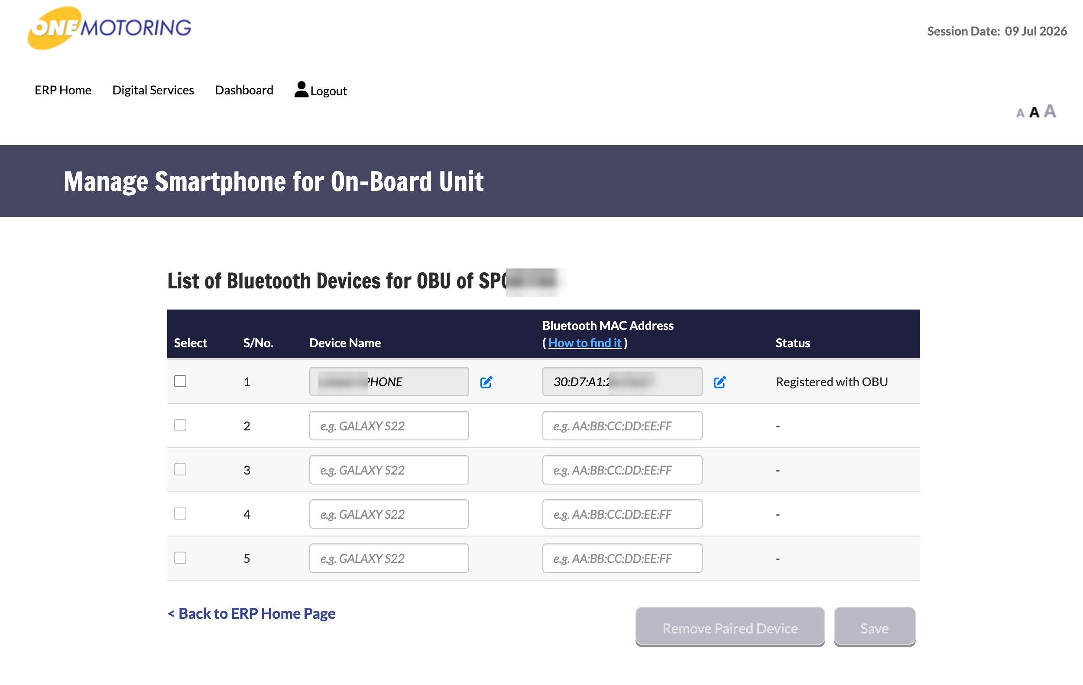This screenshot has width=1083, height=685.
Task: Click the Session Date 09 Jul 2026 text
Action: tap(997, 31)
